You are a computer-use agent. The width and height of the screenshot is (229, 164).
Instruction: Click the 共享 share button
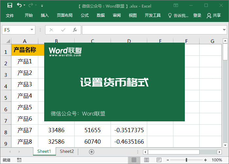pyautogui.click(x=214, y=15)
